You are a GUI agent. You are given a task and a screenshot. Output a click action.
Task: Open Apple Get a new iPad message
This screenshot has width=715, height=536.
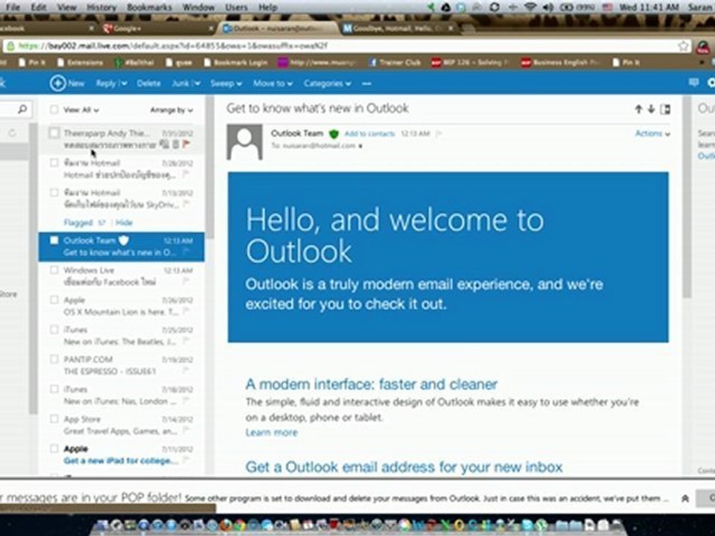(x=121, y=454)
